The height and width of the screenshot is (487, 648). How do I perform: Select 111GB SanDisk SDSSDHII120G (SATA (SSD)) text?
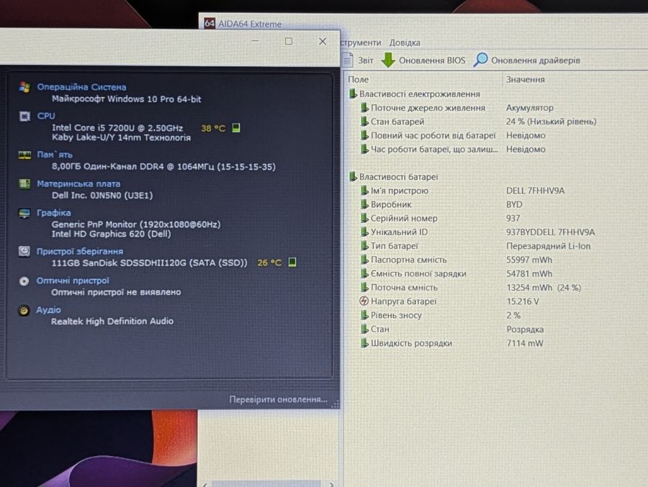[149, 263]
